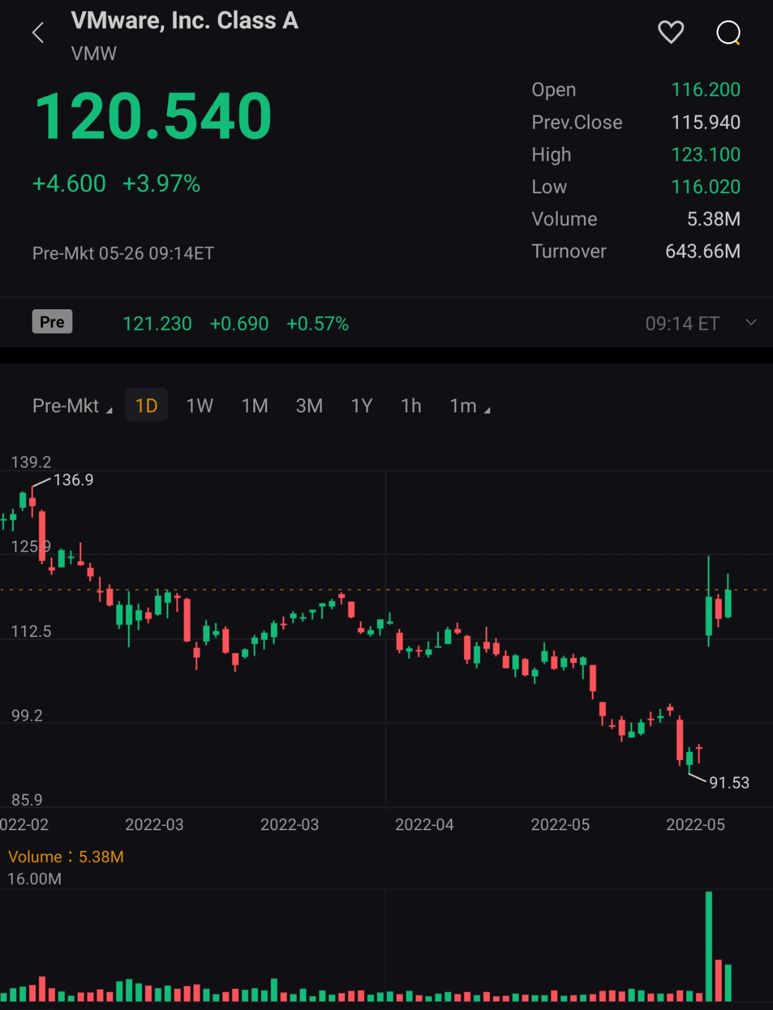Switch to 1M chart period
Image resolution: width=773 pixels, height=1010 pixels.
tap(255, 406)
